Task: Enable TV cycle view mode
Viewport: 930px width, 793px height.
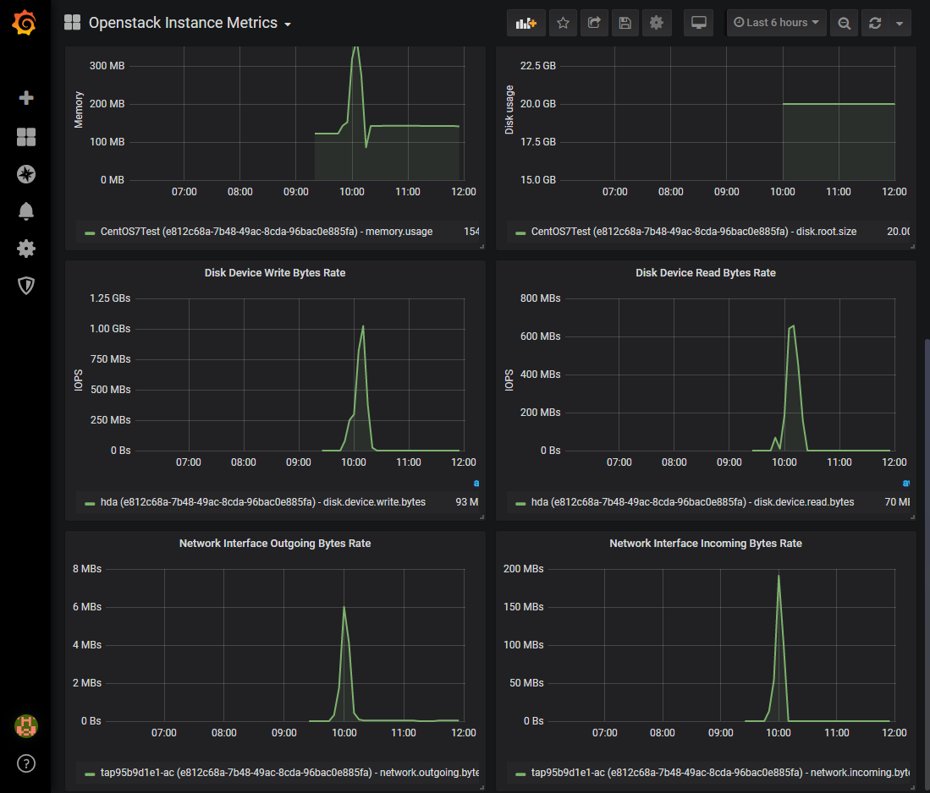Action: tap(698, 23)
